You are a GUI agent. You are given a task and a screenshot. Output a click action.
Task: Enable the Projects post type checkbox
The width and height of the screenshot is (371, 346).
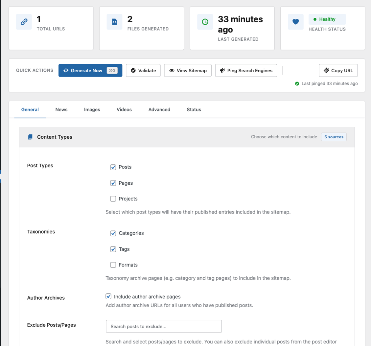pyautogui.click(x=113, y=199)
